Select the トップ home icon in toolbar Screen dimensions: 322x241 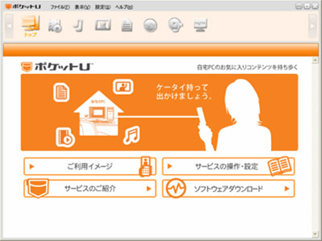tap(30, 26)
